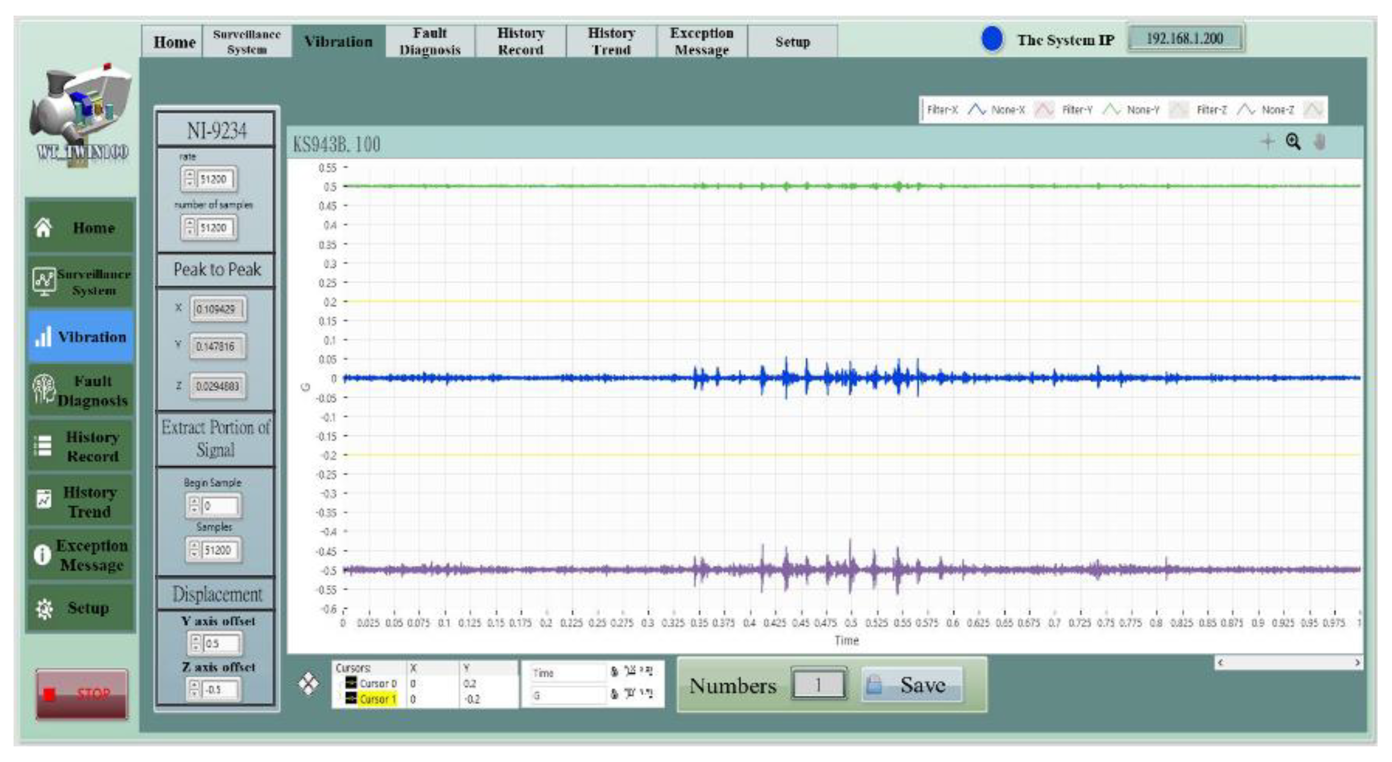Click the Save button
Screen dimensions: 1392x762
[x=912, y=685]
